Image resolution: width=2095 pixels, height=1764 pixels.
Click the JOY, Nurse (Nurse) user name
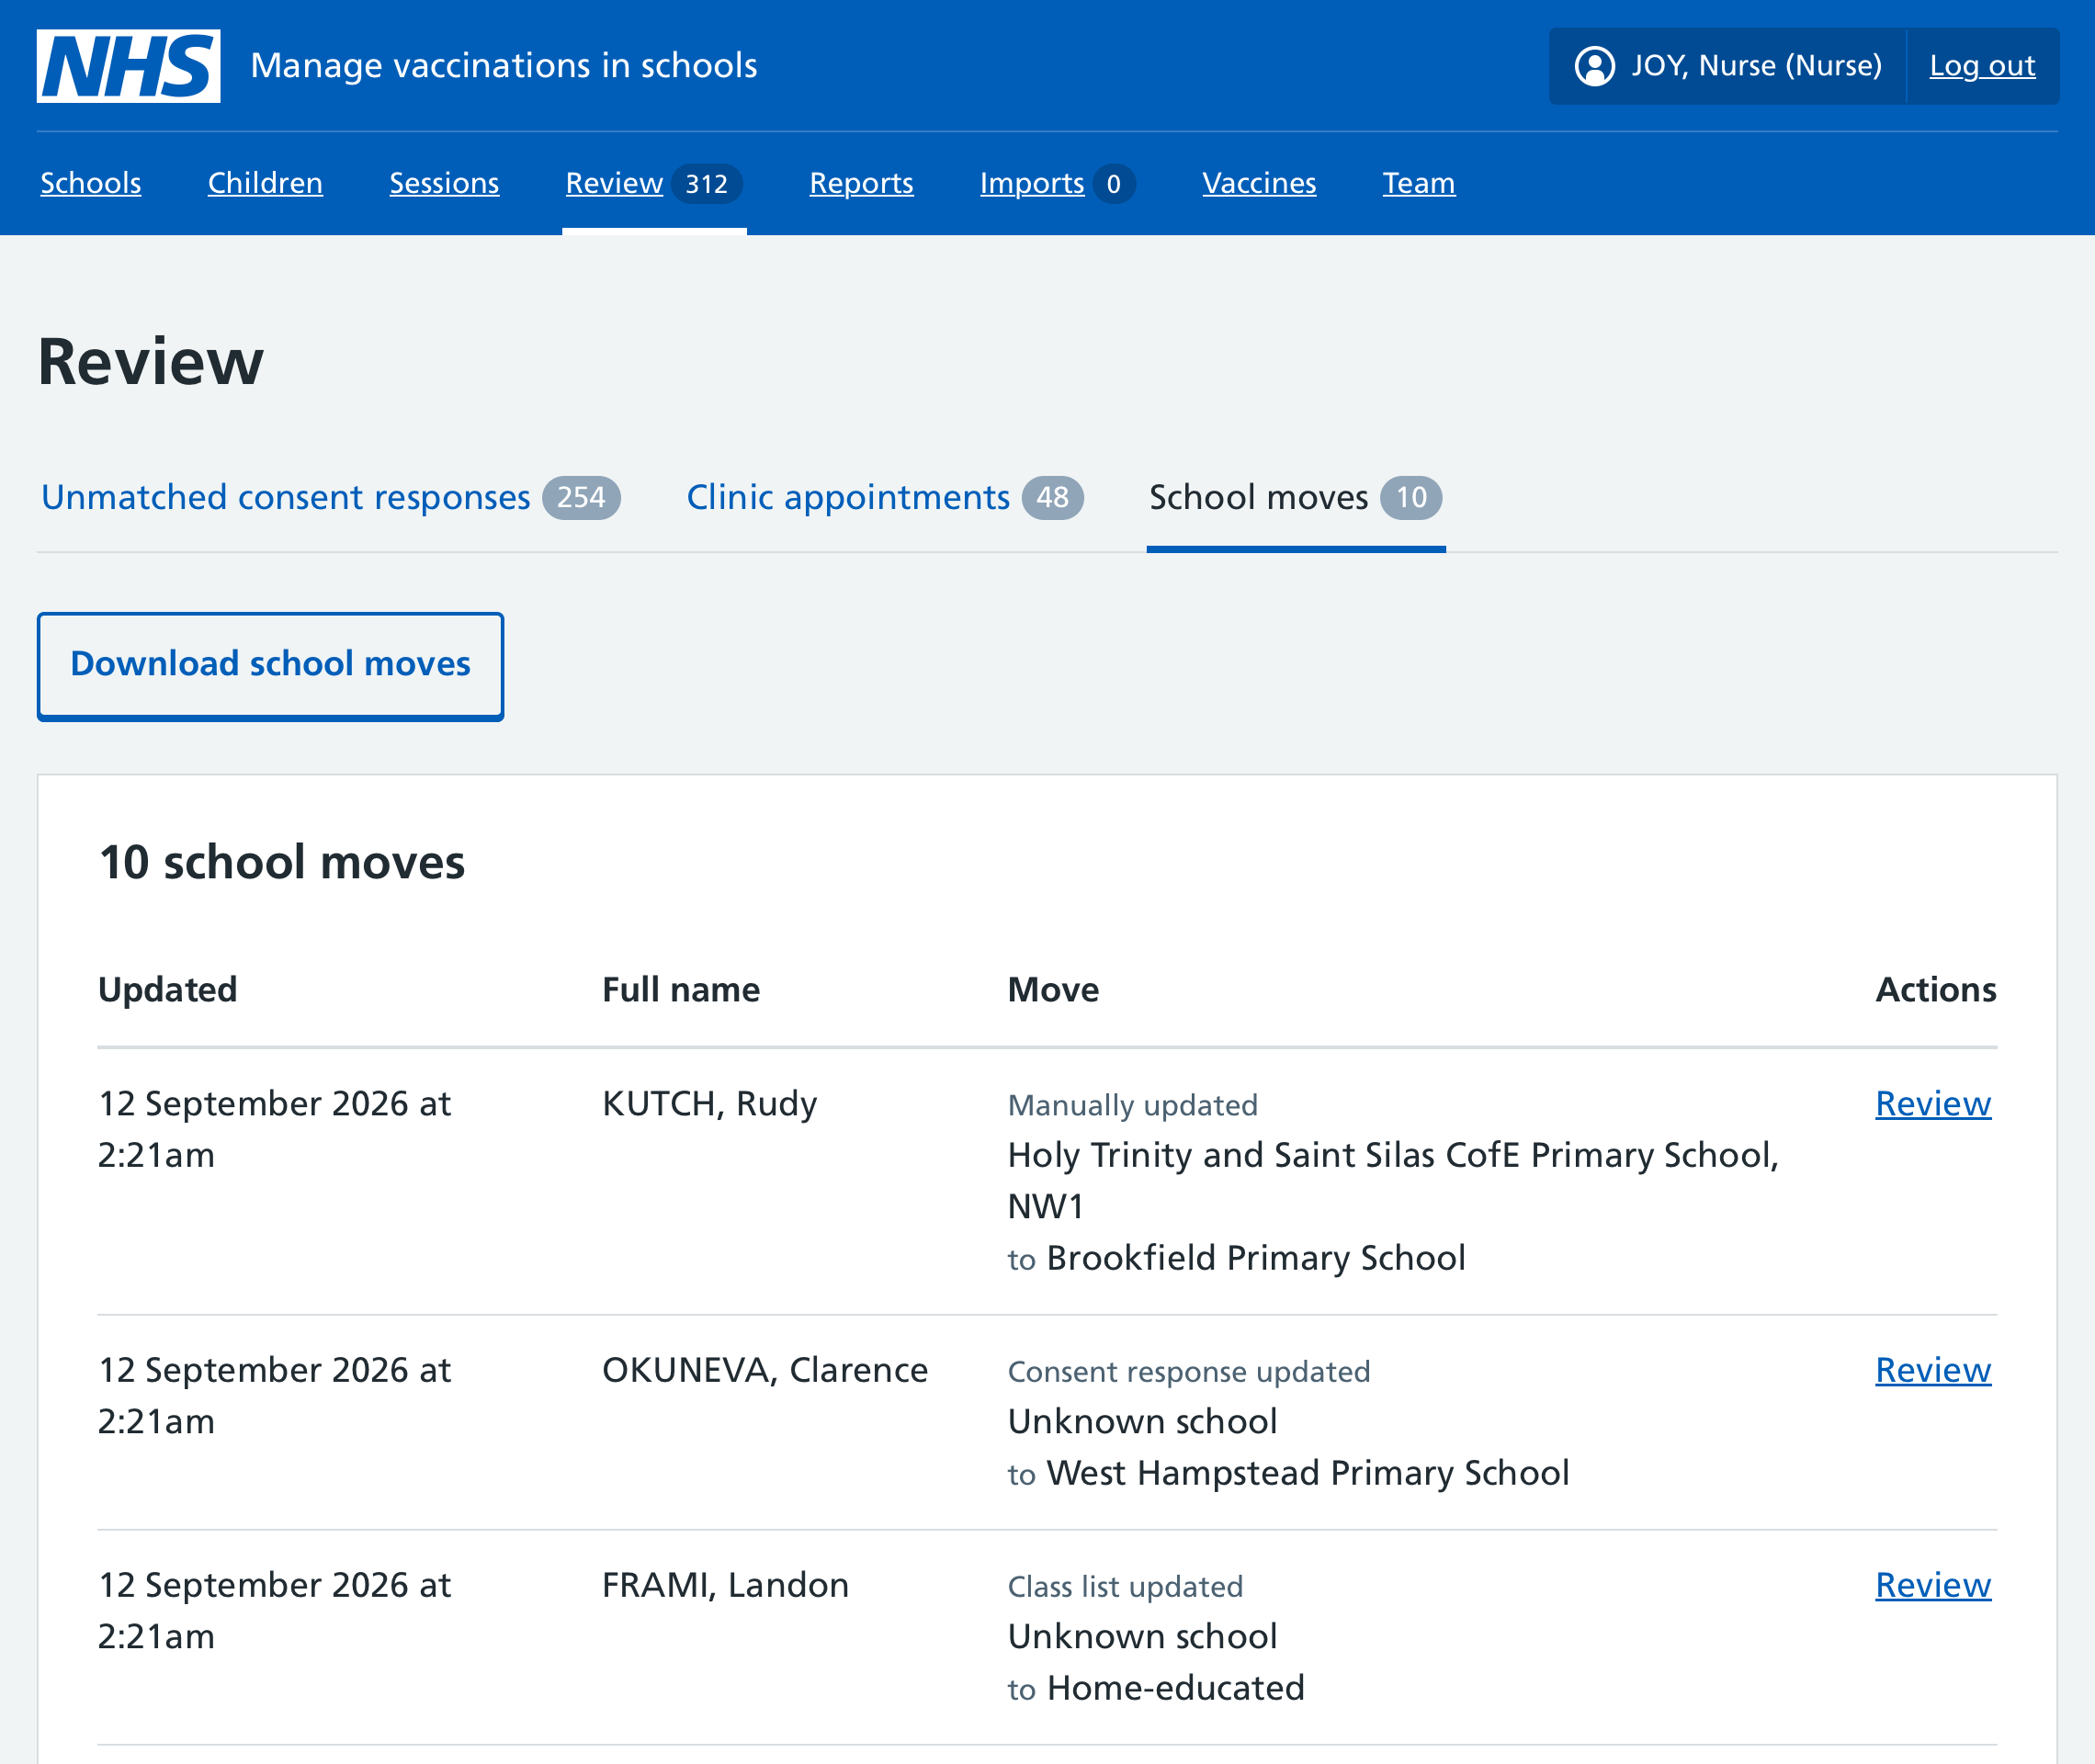click(x=1756, y=66)
